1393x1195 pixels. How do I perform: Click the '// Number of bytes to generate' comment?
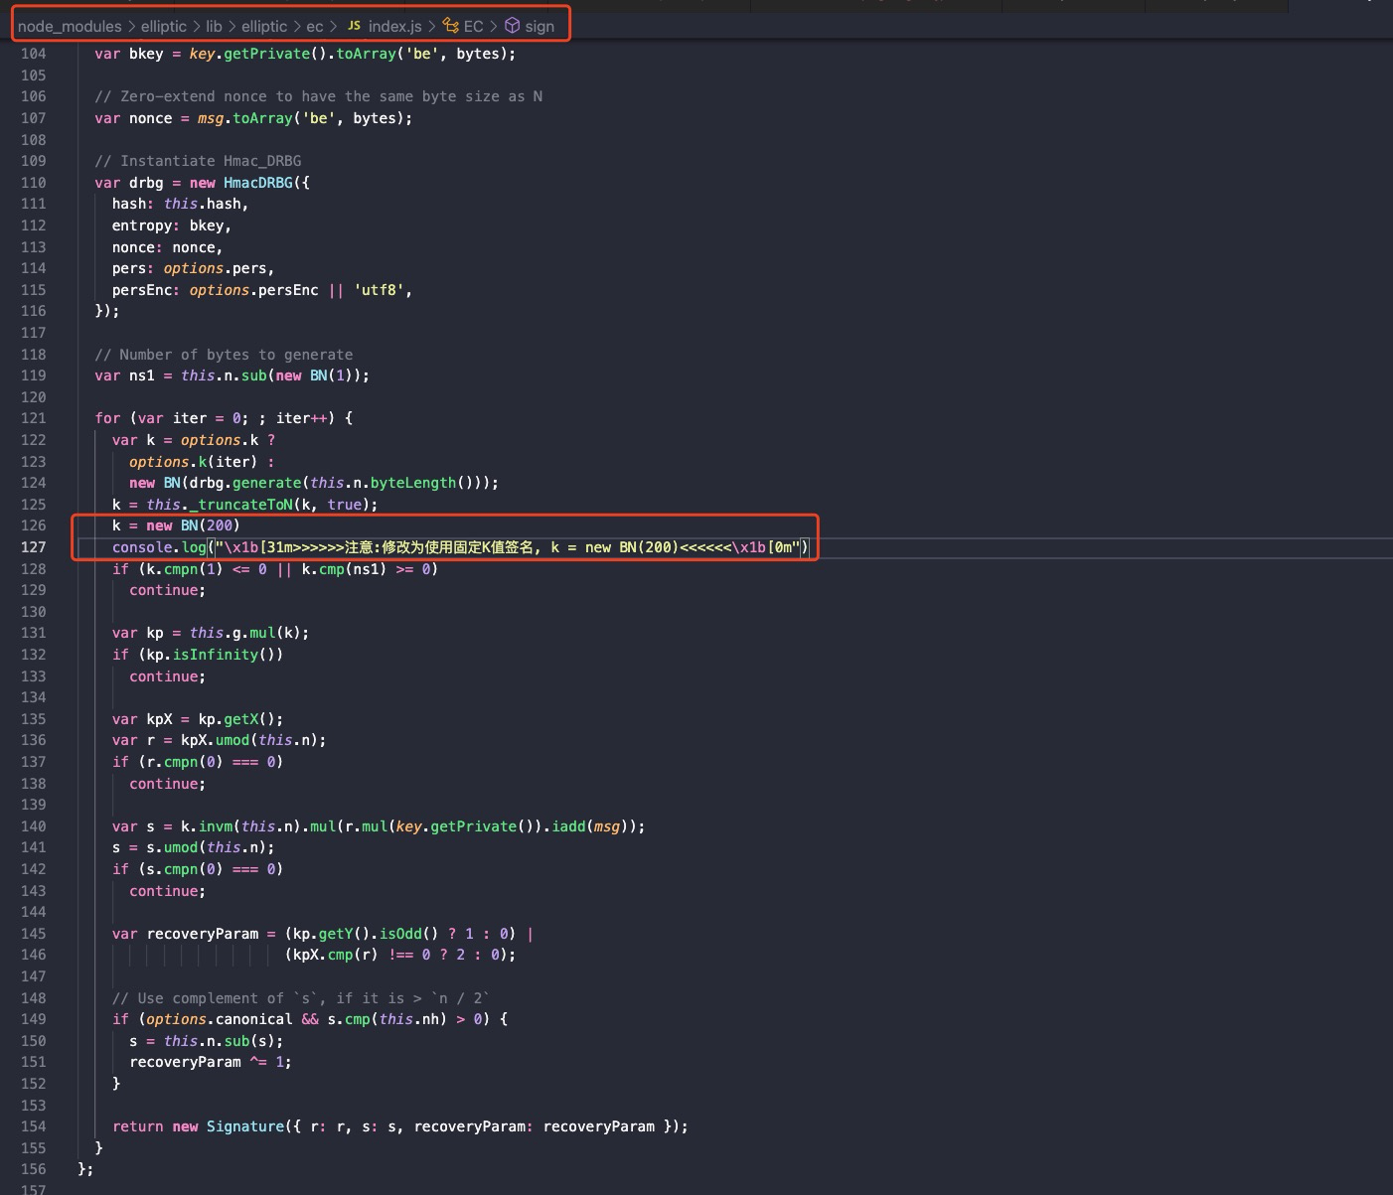click(x=224, y=355)
